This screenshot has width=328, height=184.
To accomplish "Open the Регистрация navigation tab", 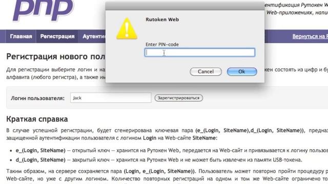I will point(57,36).
